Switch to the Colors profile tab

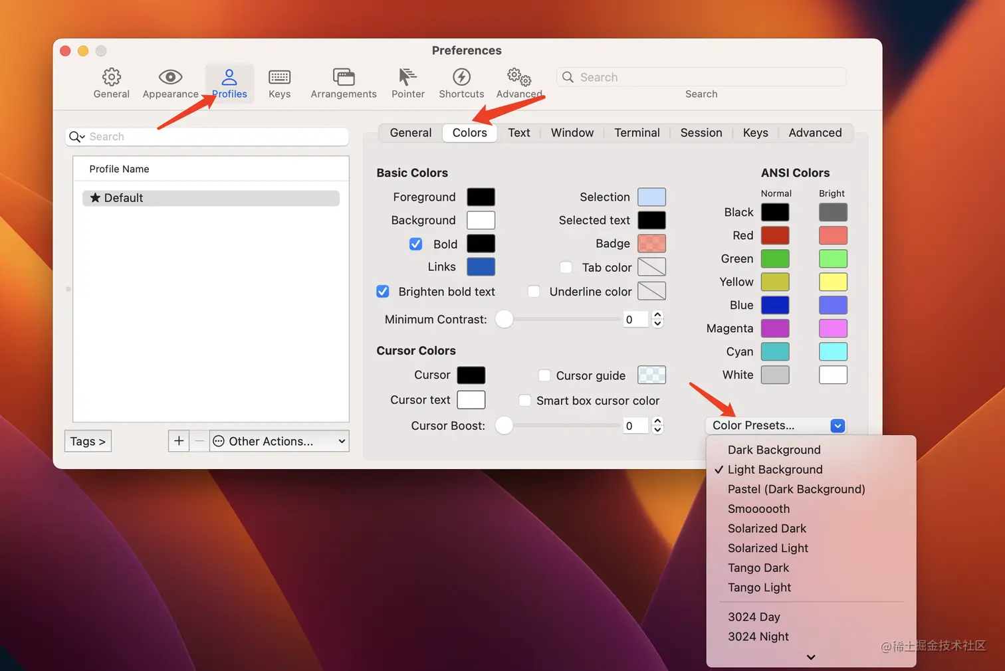[470, 133]
